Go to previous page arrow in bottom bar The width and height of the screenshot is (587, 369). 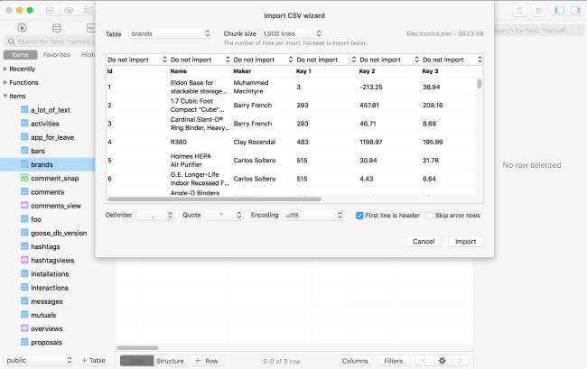click(x=424, y=360)
